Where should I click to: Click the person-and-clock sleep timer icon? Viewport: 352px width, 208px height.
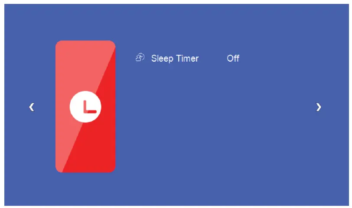click(x=140, y=57)
